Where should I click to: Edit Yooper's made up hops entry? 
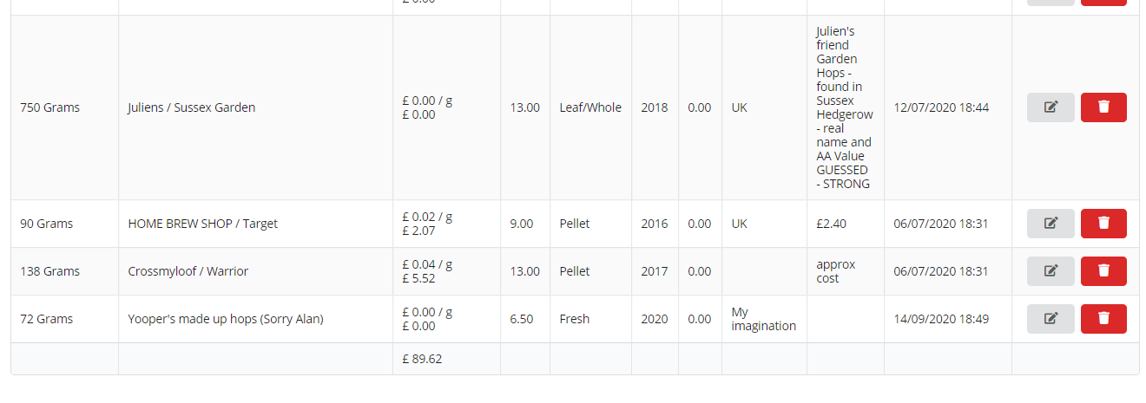coord(1050,319)
